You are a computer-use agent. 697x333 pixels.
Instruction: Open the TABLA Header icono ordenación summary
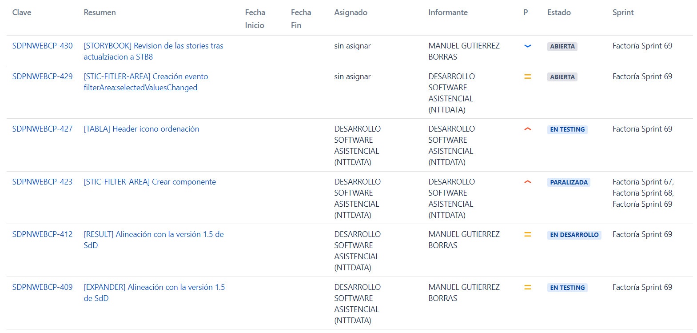[141, 129]
